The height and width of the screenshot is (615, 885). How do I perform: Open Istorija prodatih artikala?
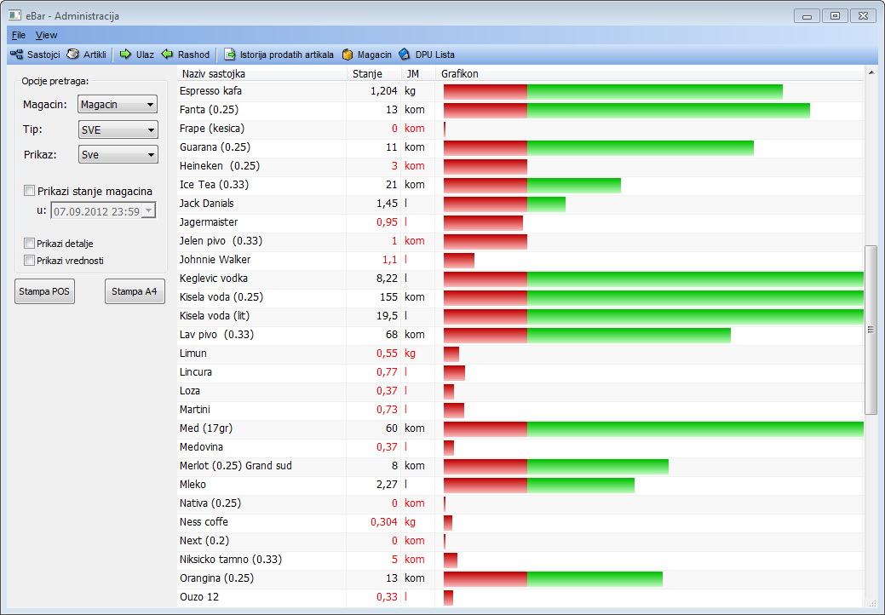pos(279,55)
